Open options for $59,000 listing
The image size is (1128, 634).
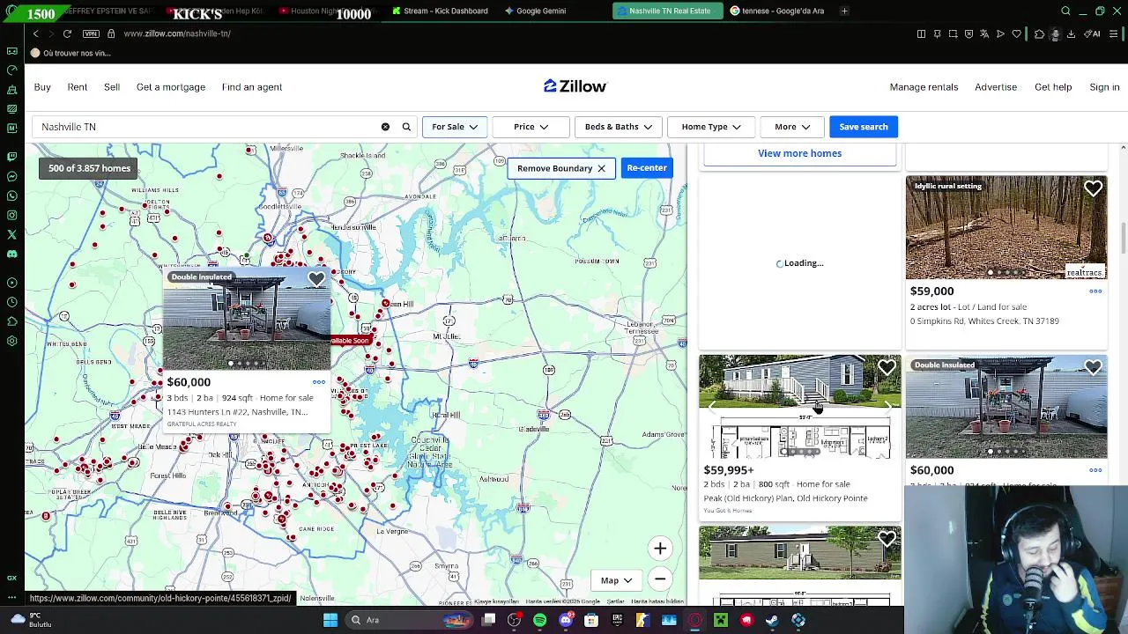click(x=1095, y=291)
